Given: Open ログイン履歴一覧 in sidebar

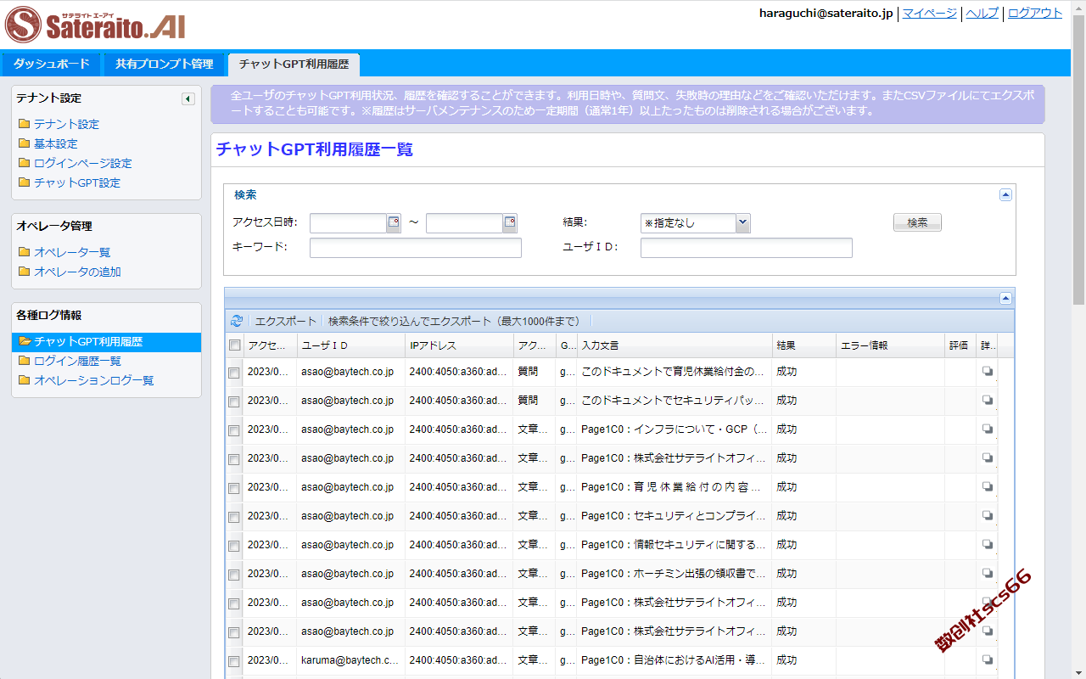Looking at the screenshot, I should pos(77,361).
